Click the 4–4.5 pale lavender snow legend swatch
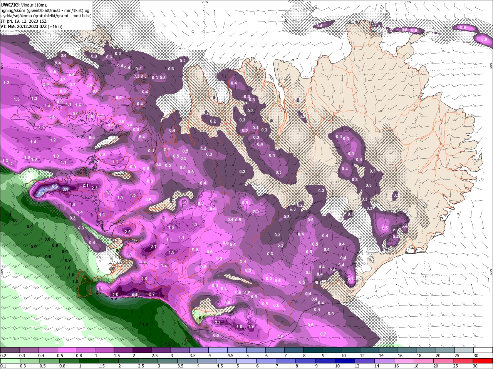The width and height of the screenshot is (493, 369). coord(218,350)
